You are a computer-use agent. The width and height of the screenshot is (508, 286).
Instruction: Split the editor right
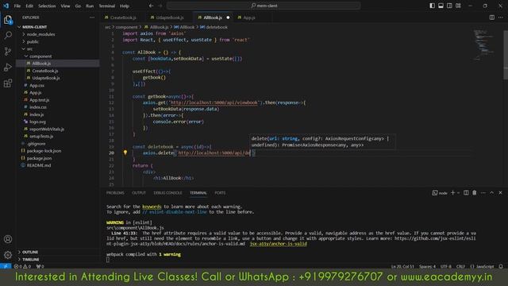(x=492, y=17)
